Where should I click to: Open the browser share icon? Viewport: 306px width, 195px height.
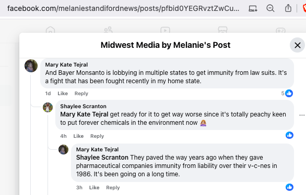[288, 8]
